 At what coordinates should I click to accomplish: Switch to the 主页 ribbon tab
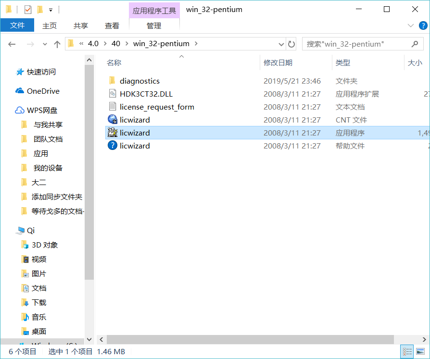(x=50, y=26)
